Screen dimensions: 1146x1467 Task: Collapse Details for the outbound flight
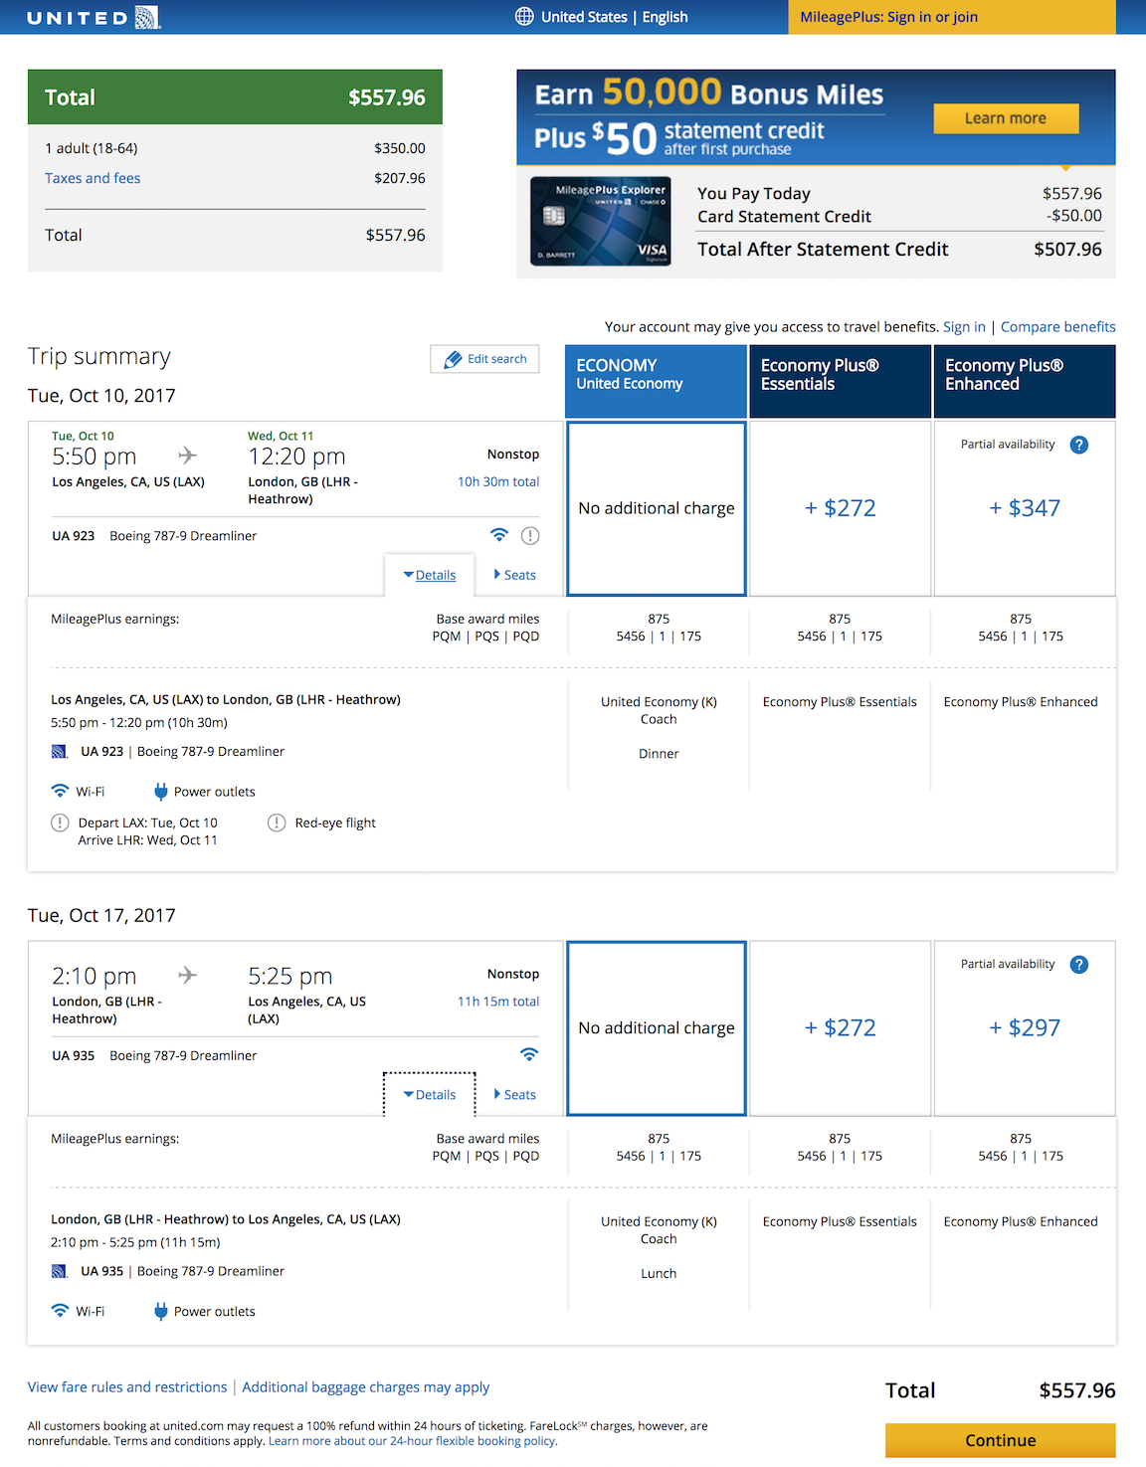pos(429,574)
